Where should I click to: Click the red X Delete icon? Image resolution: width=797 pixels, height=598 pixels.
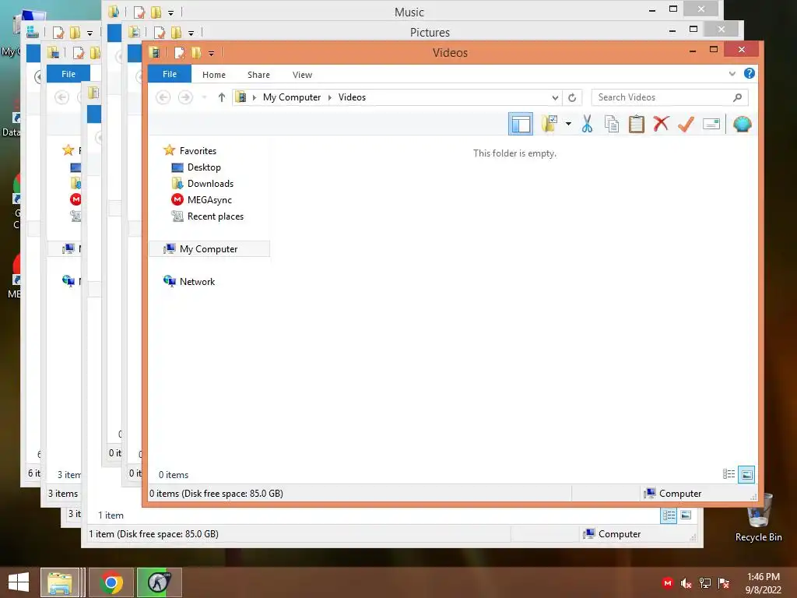[661, 124]
